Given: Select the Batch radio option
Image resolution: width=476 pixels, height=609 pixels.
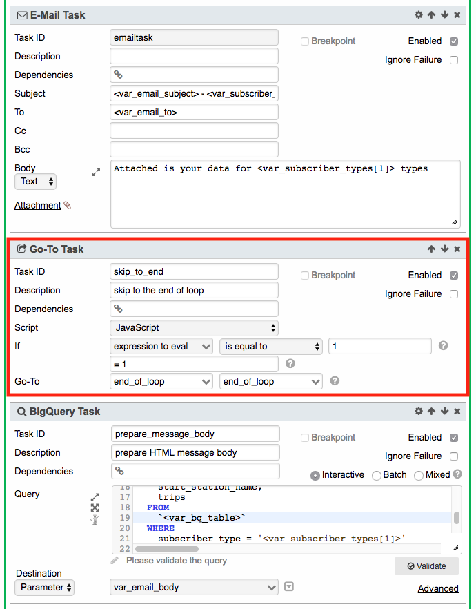Looking at the screenshot, I should pos(377,475).
